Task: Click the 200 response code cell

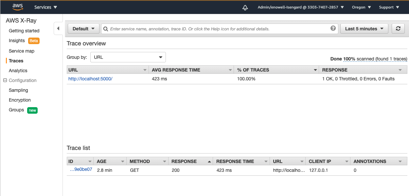Action: (x=176, y=170)
